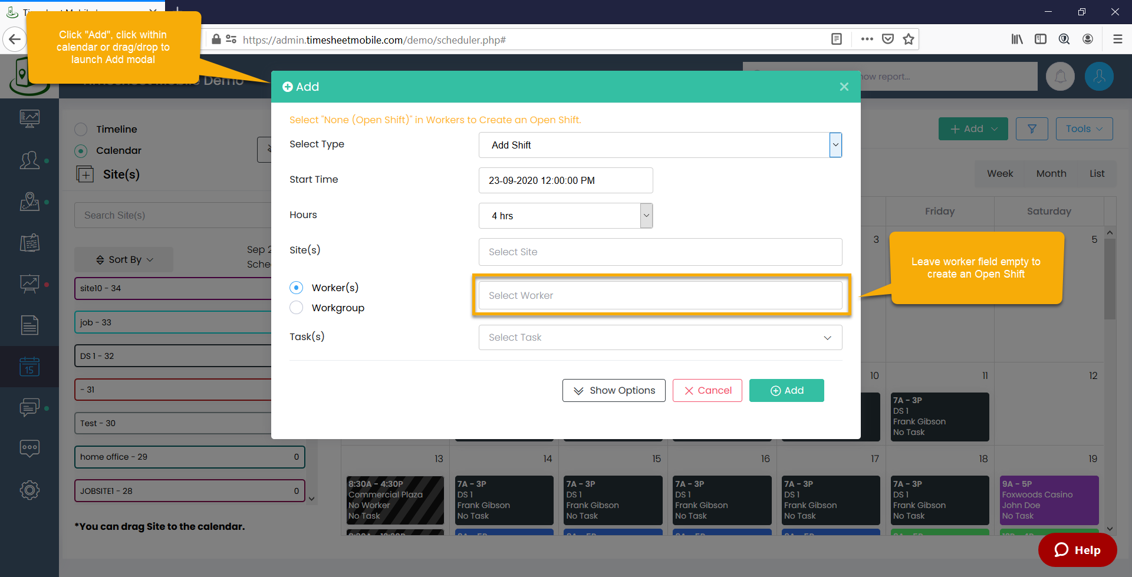Open the user profile avatar icon
1132x577 pixels.
[1099, 77]
